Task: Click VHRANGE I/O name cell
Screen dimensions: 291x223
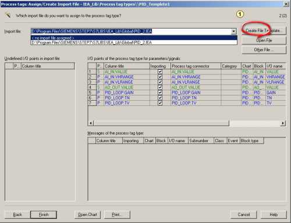Action: pos(275,77)
